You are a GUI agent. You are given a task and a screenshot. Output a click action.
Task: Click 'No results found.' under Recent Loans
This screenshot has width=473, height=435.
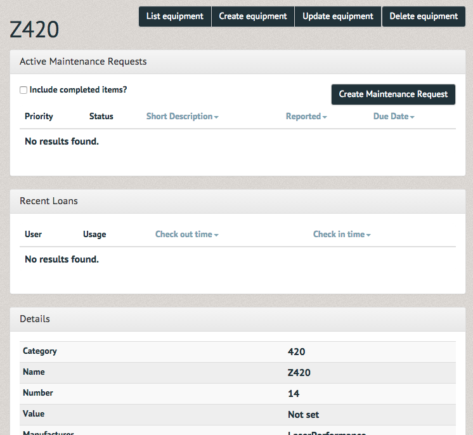62,259
